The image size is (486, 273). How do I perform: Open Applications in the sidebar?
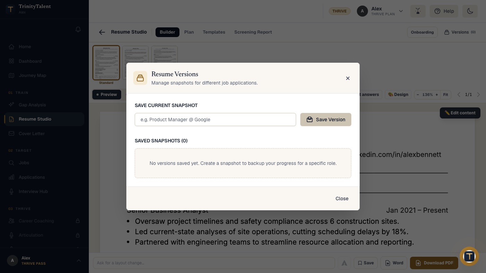click(44, 177)
